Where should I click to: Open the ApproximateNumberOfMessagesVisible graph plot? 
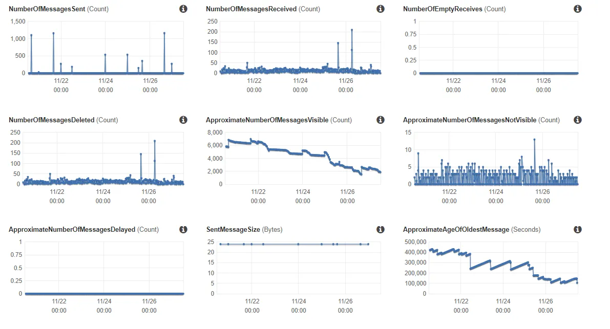click(x=303, y=158)
